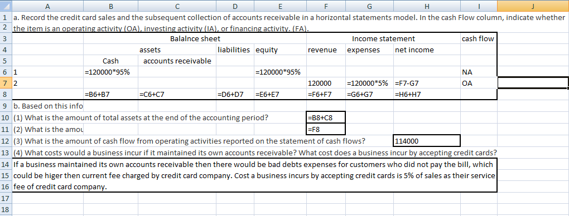This screenshot has height=216, width=569.
Task: Select the =B6+B7 total cell
Action: (x=110, y=95)
